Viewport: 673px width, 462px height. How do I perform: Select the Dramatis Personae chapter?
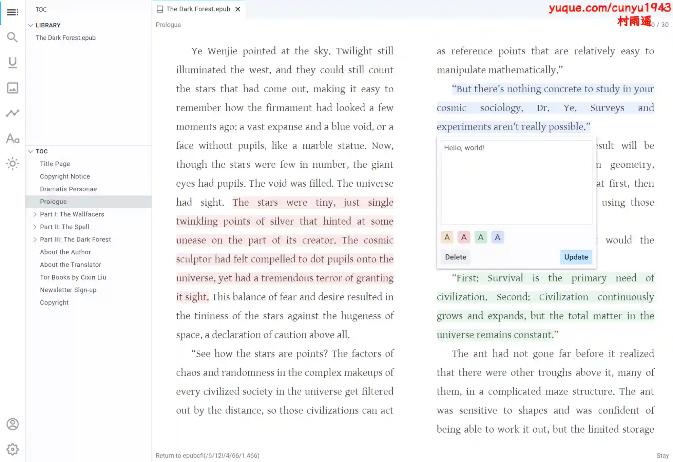pos(68,189)
